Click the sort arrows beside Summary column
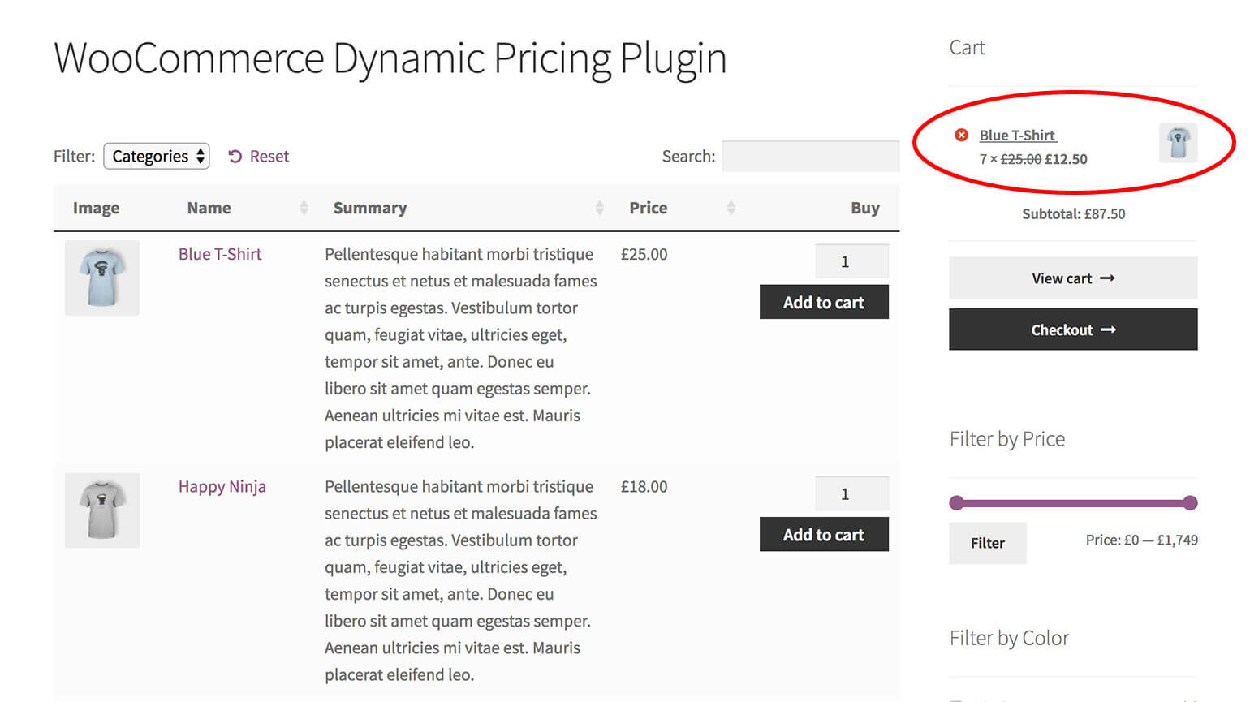The height and width of the screenshot is (702, 1250). click(x=600, y=207)
